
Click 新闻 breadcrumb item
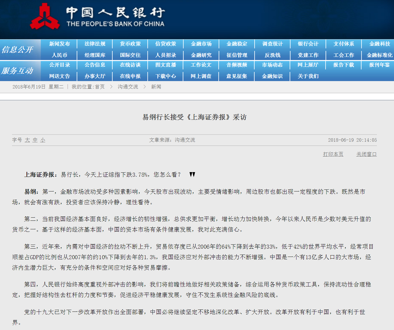tap(156, 87)
